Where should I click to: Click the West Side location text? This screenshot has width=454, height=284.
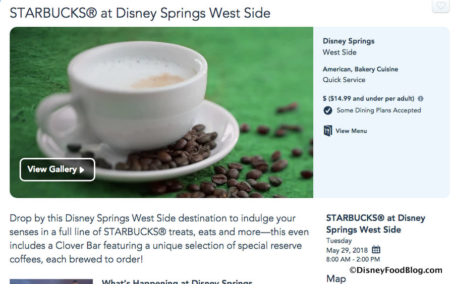(x=339, y=52)
